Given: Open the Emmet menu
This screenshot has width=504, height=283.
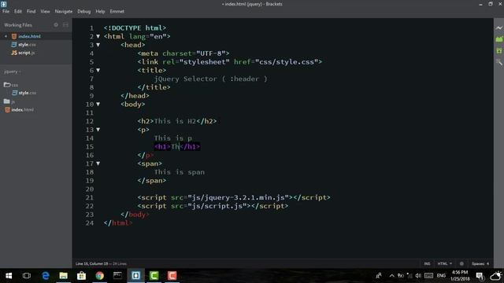Looking at the screenshot, I should 117,11.
